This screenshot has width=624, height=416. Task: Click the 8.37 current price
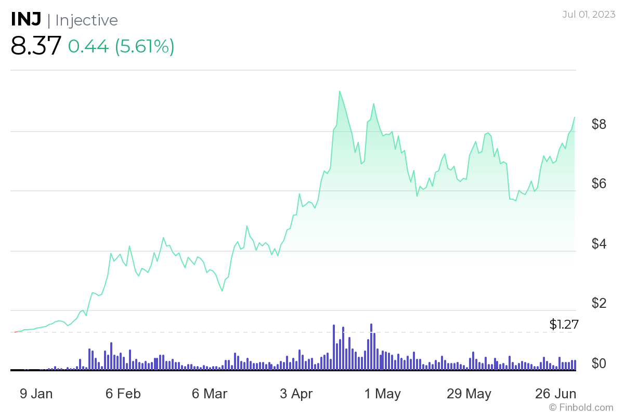36,46
